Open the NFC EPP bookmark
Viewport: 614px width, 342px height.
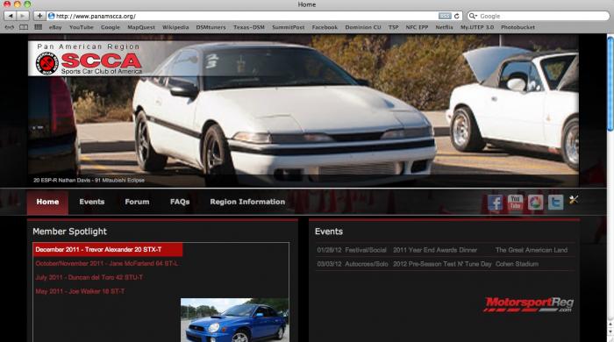point(417,27)
